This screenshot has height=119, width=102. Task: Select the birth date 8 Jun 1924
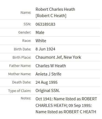click(45, 49)
